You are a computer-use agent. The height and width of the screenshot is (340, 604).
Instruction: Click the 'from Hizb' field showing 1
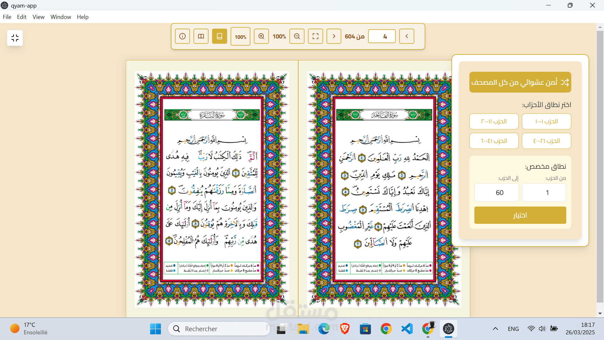click(544, 193)
